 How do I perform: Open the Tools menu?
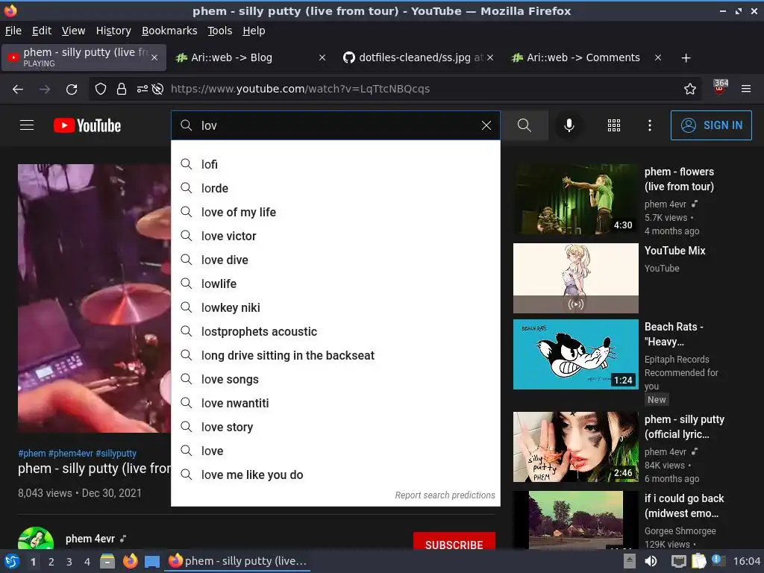click(x=220, y=31)
